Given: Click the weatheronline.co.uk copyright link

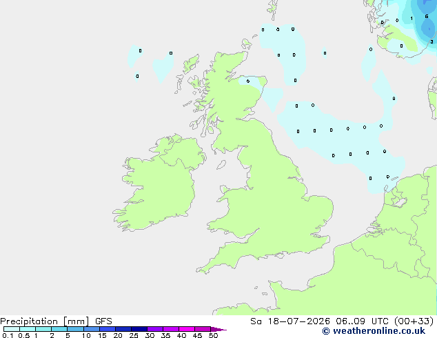Looking at the screenshot, I should coord(374,331).
